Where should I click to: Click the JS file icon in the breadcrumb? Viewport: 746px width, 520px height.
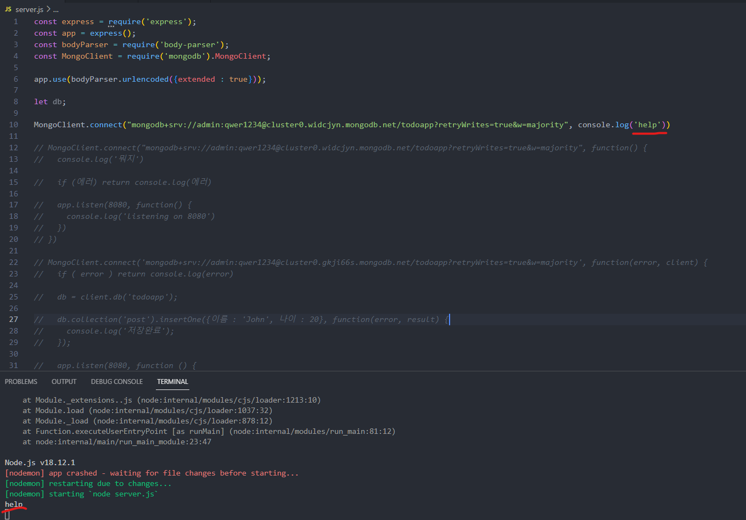pos(8,9)
